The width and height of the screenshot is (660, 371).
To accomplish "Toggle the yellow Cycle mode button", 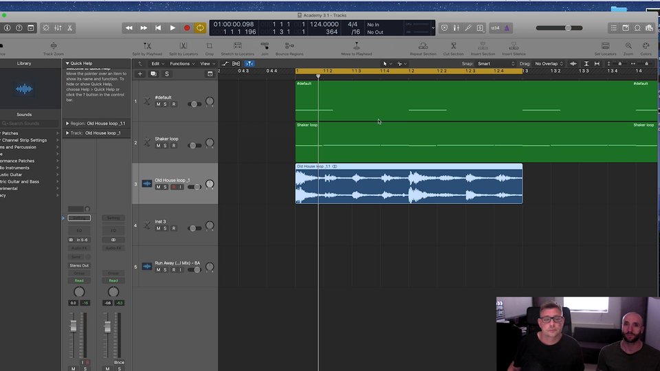I will [x=200, y=27].
